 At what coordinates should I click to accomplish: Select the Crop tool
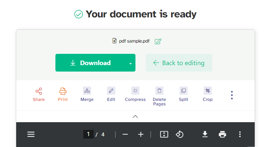point(207,91)
